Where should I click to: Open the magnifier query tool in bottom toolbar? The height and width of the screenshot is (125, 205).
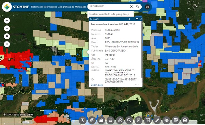pos(129,120)
